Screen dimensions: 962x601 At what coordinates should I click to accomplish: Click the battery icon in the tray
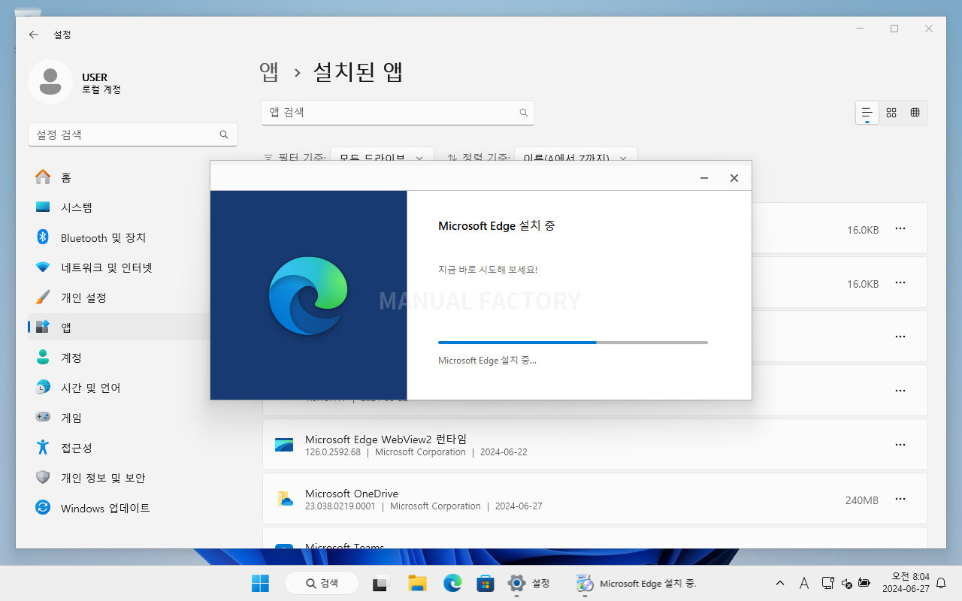click(864, 583)
